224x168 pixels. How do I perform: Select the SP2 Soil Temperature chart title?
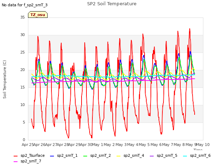coord(112,4)
